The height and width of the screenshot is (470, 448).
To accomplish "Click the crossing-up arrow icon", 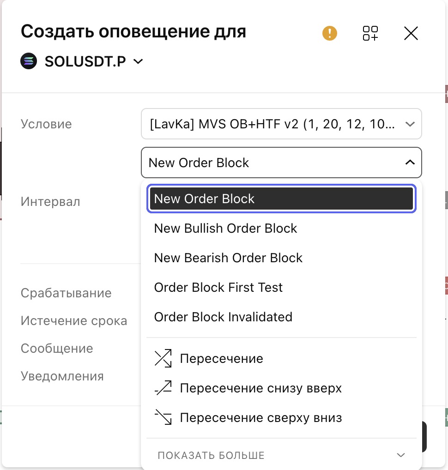I will (x=163, y=388).
